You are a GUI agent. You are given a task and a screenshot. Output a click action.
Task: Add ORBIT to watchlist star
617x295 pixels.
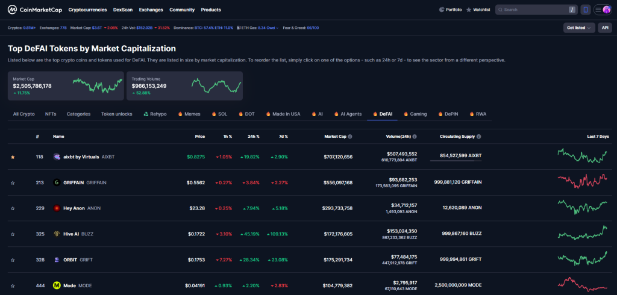coord(13,260)
